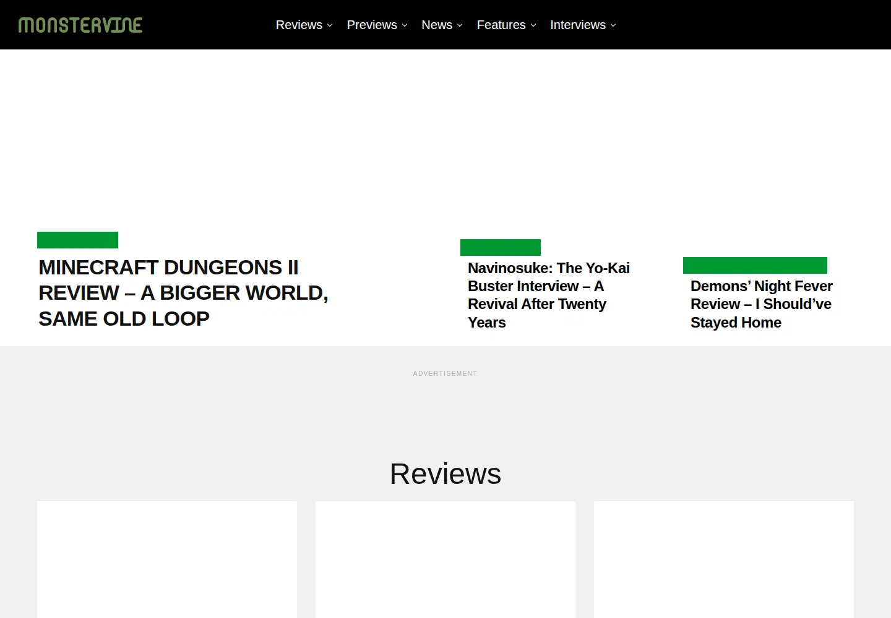This screenshot has height=618, width=891.
Task: Open the Minecraft Dungeons II review headline
Action: pyautogui.click(x=183, y=293)
